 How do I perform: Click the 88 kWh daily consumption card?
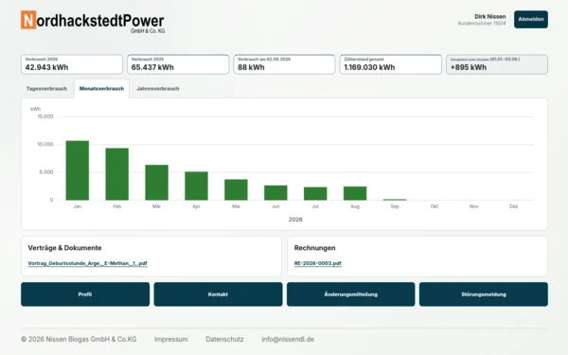click(x=284, y=64)
